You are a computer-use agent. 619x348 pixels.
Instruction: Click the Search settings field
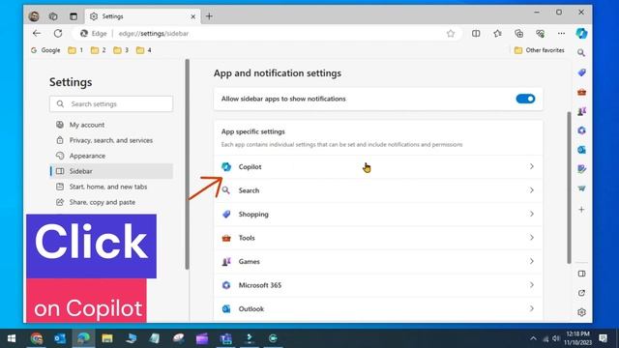[111, 104]
